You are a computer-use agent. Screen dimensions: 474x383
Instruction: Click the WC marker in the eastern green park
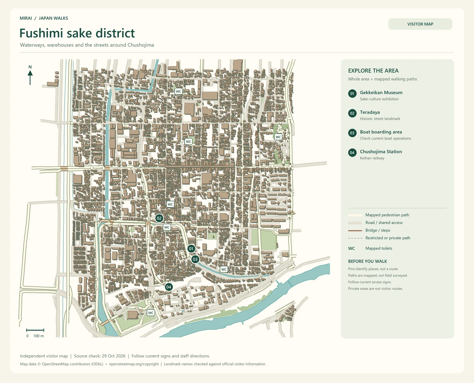pyautogui.click(x=278, y=137)
